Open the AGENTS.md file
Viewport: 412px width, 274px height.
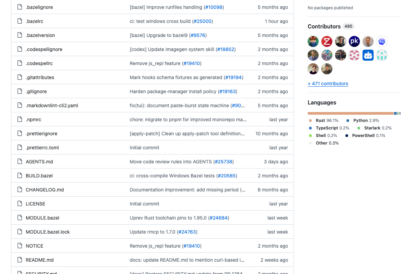click(39, 162)
